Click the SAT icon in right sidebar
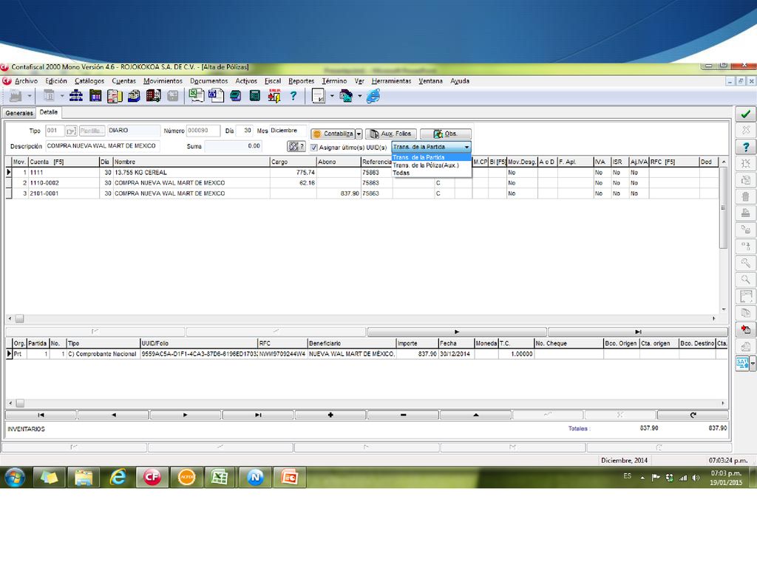The height and width of the screenshot is (567, 757). pos(742,363)
